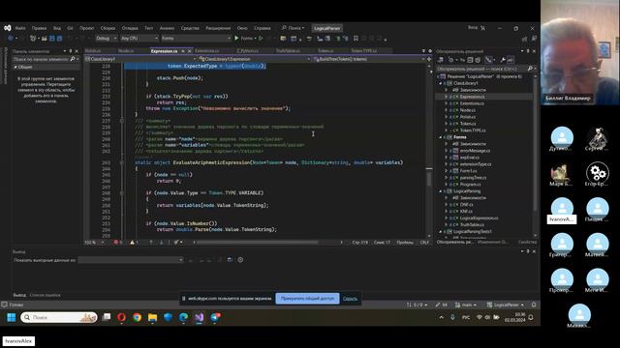Open the Средства menu

[190, 28]
